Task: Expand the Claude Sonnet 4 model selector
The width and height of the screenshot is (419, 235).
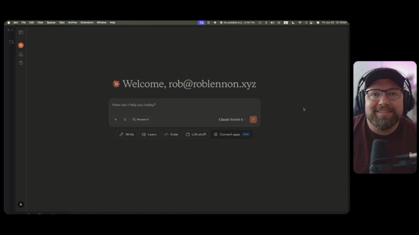Action: (232, 119)
